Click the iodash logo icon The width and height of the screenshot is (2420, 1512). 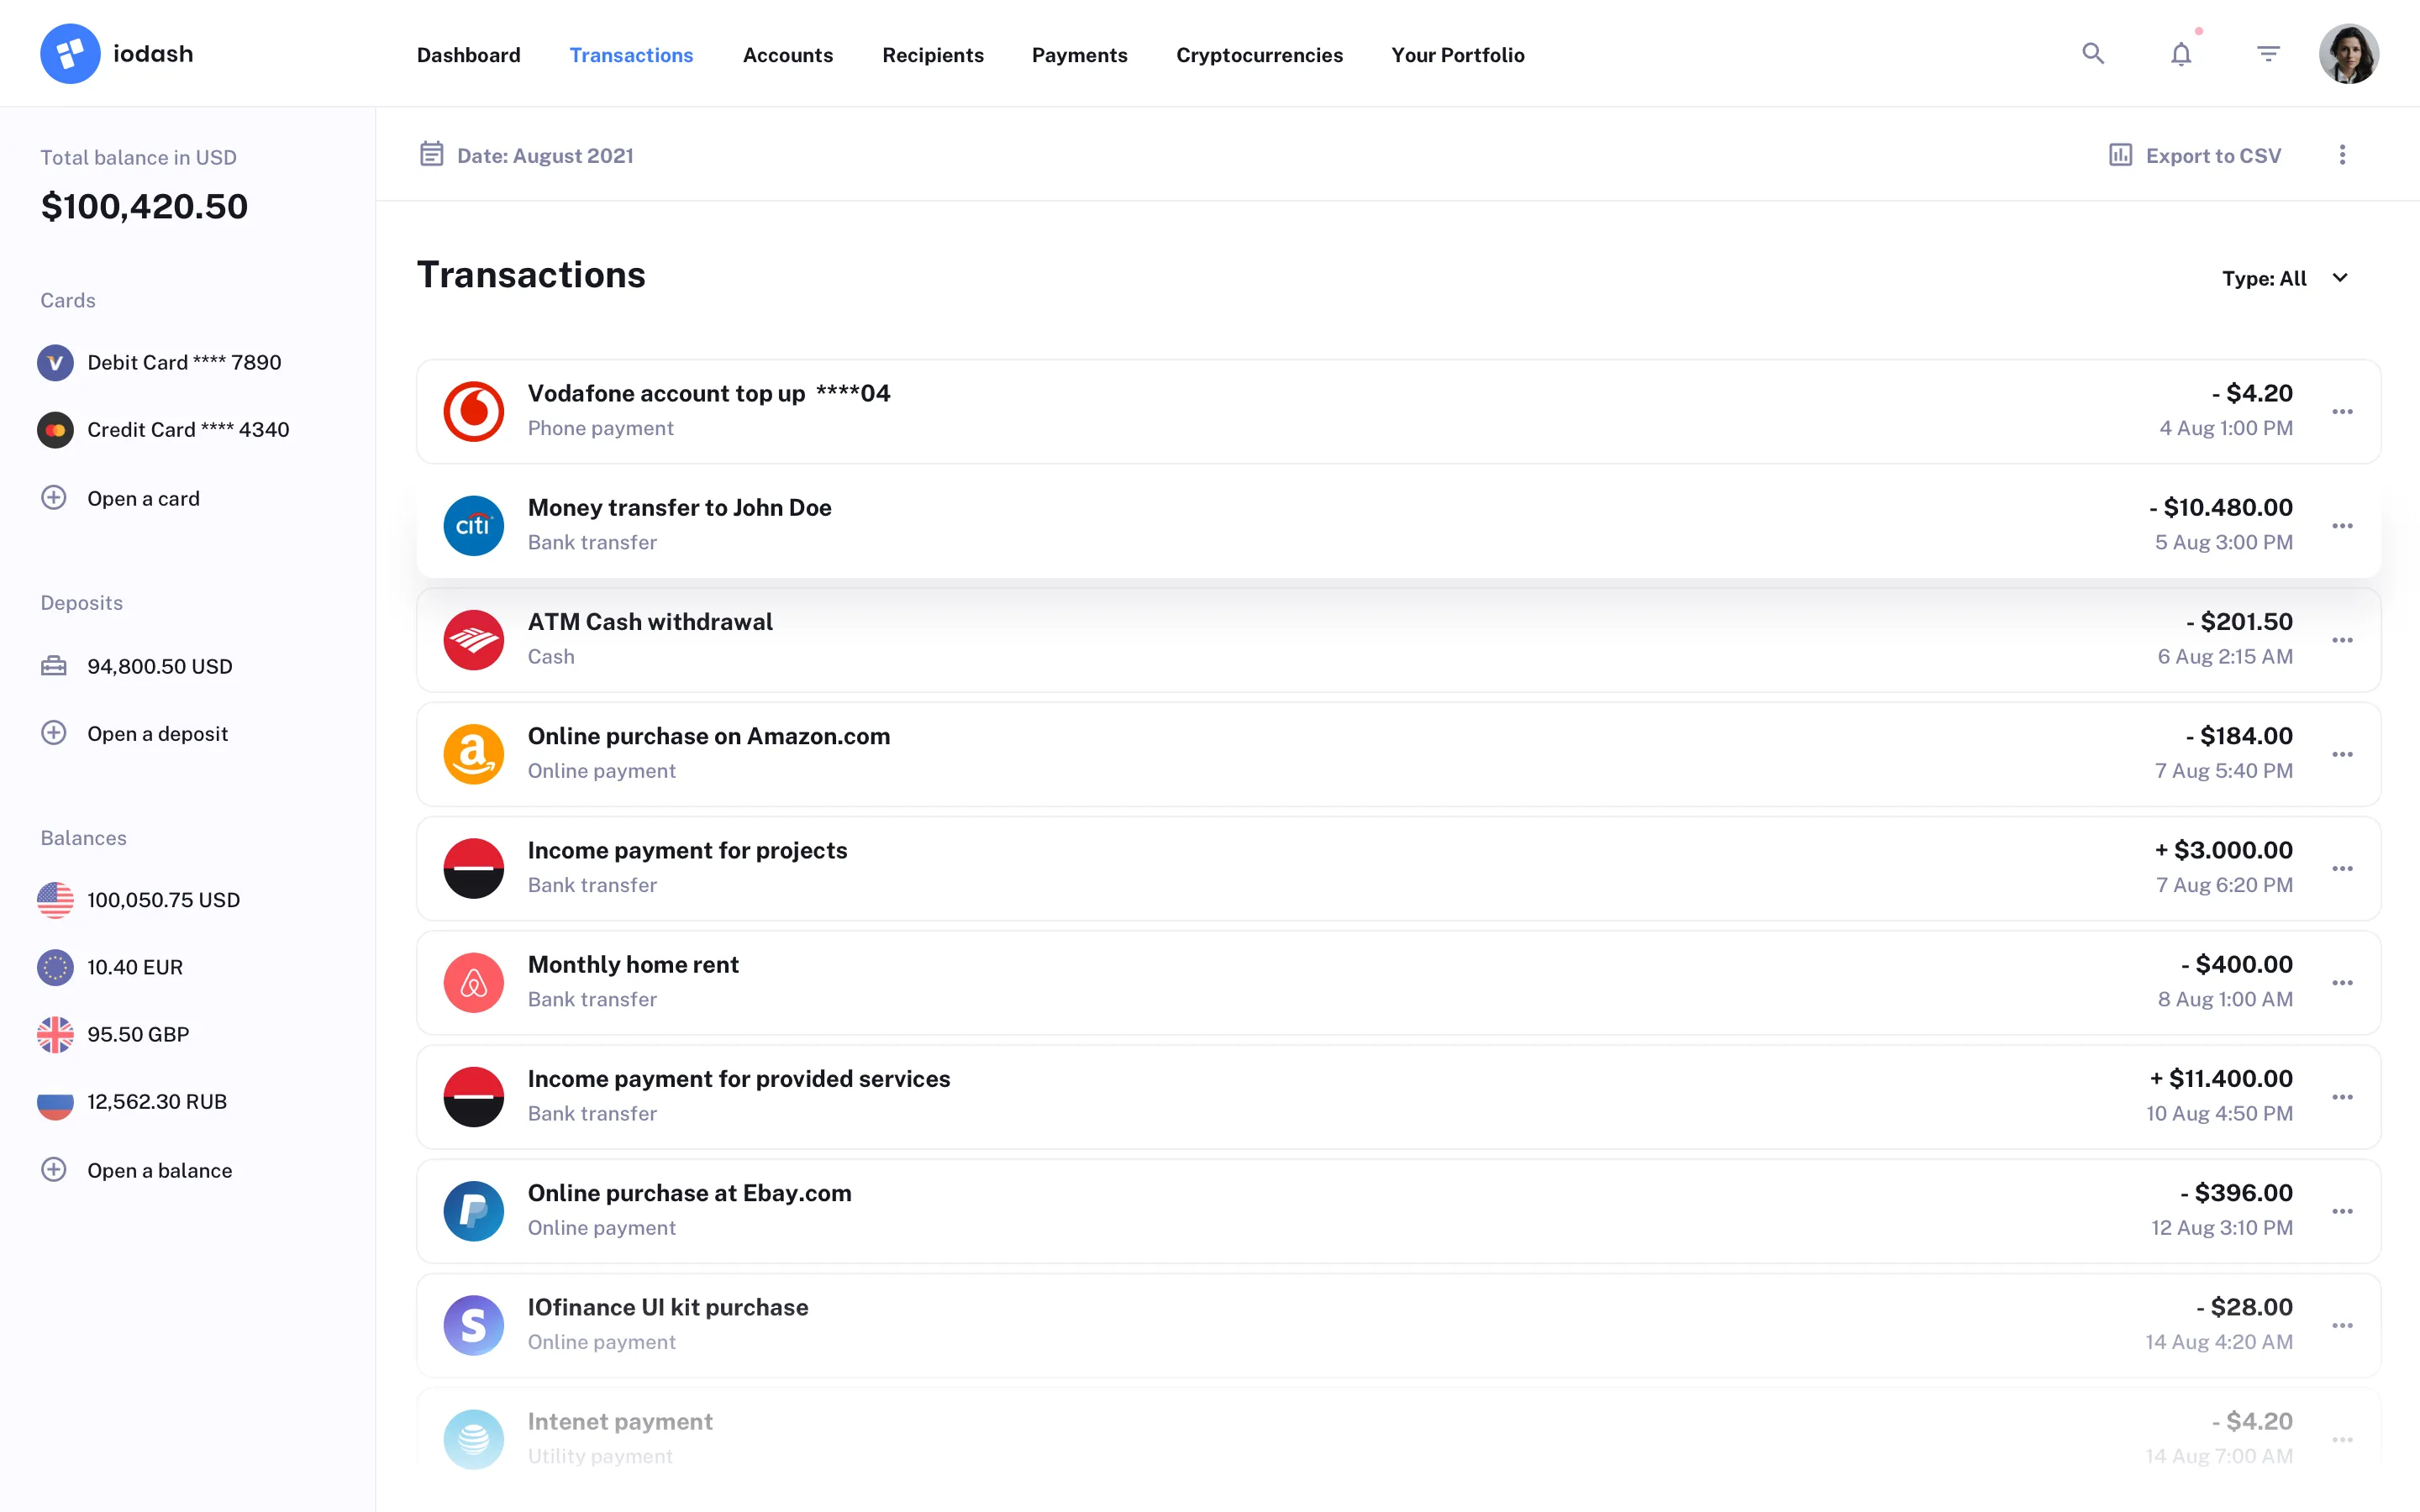pyautogui.click(x=70, y=53)
